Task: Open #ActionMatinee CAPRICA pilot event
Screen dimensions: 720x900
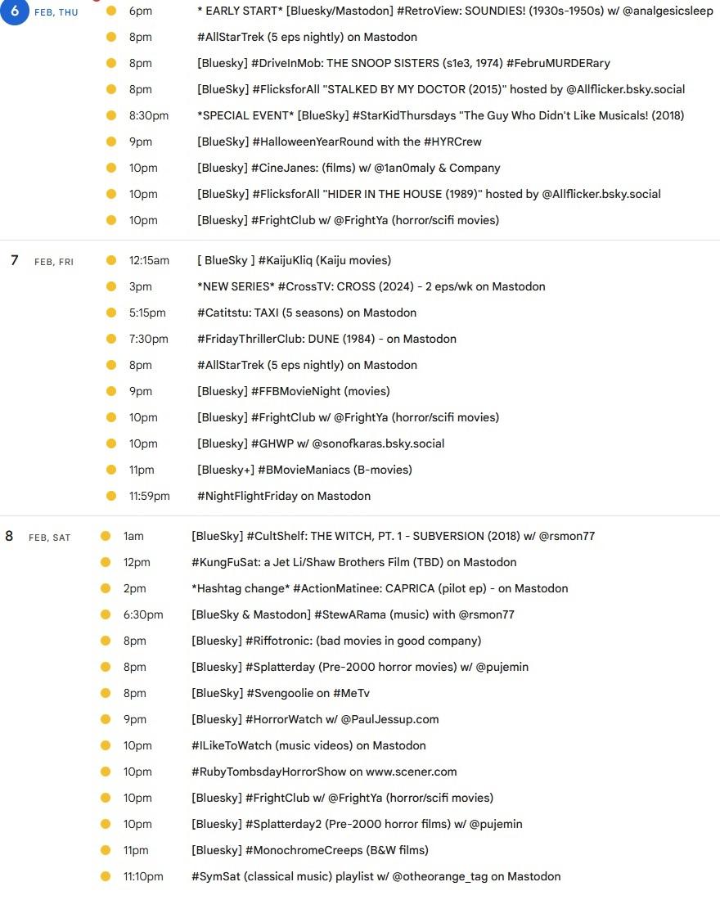Action: [380, 588]
